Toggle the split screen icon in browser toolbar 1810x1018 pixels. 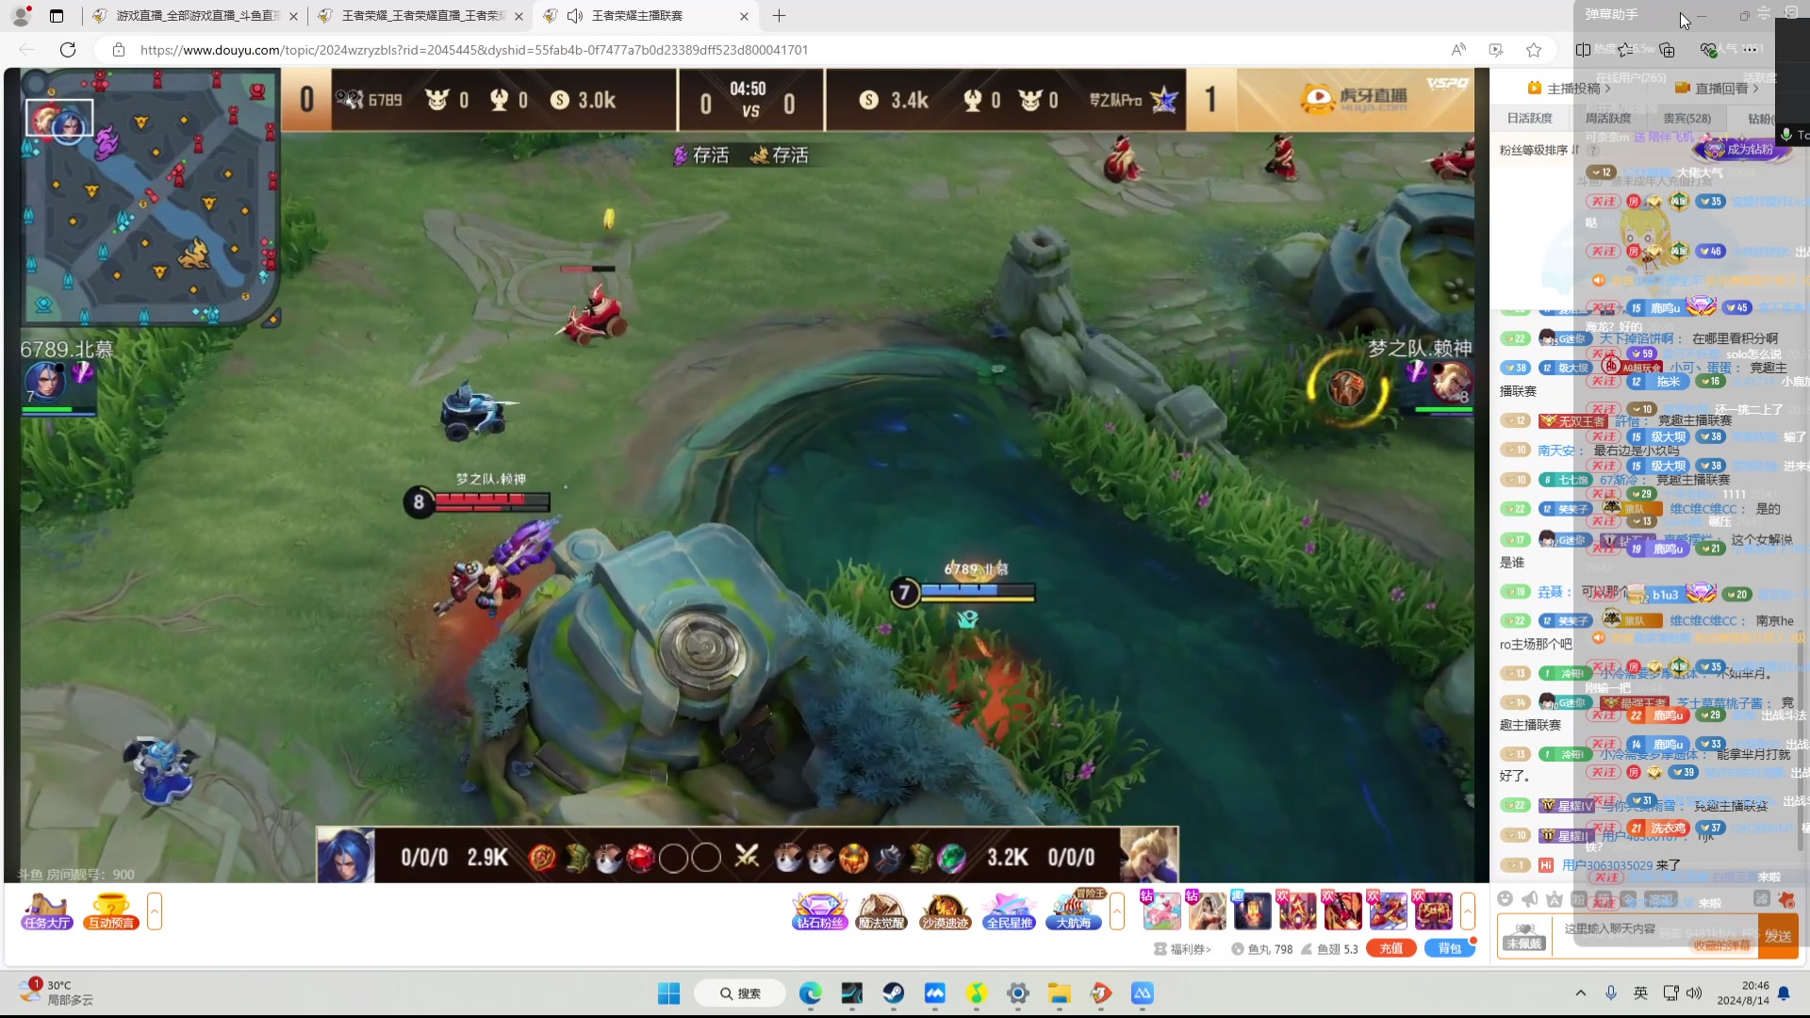pos(1583,50)
